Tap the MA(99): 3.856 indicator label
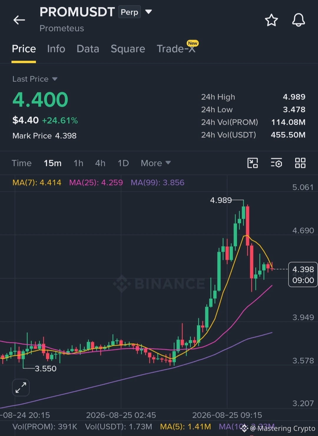This screenshot has height=436, width=318. (158, 183)
